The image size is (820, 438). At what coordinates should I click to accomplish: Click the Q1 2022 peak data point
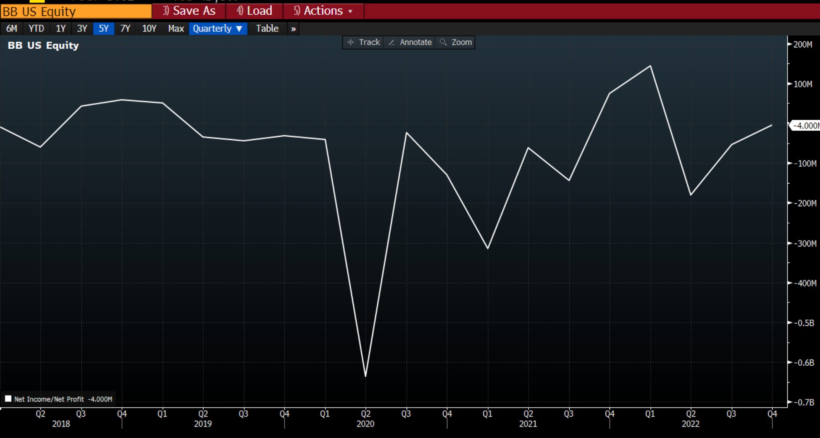point(650,66)
